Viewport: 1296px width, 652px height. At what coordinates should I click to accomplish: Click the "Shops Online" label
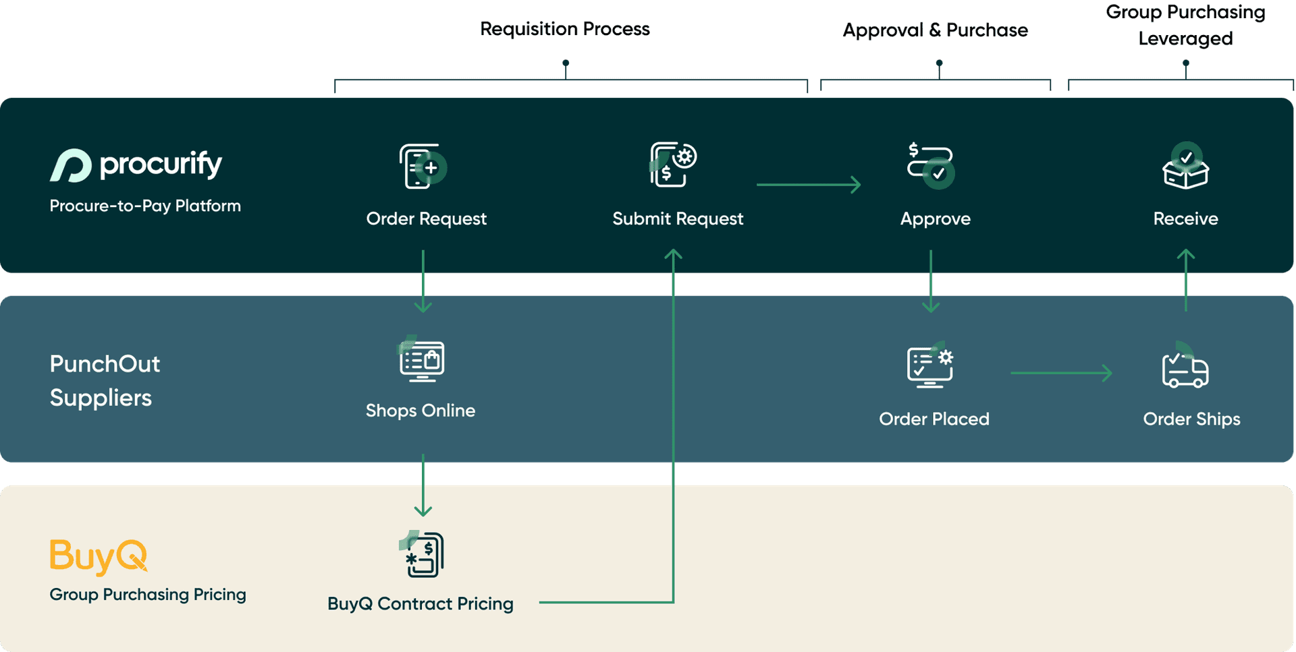click(421, 411)
